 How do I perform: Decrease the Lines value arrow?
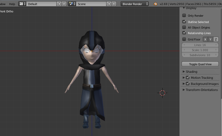(x=184, y=45)
